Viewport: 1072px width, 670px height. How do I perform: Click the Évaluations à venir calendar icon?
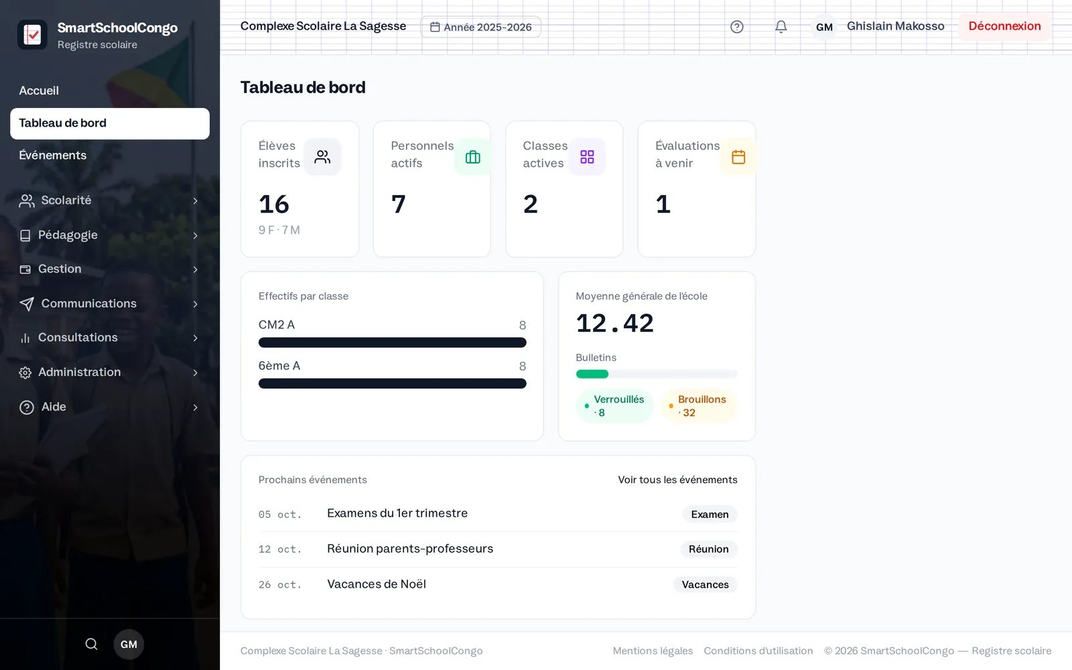pos(738,157)
